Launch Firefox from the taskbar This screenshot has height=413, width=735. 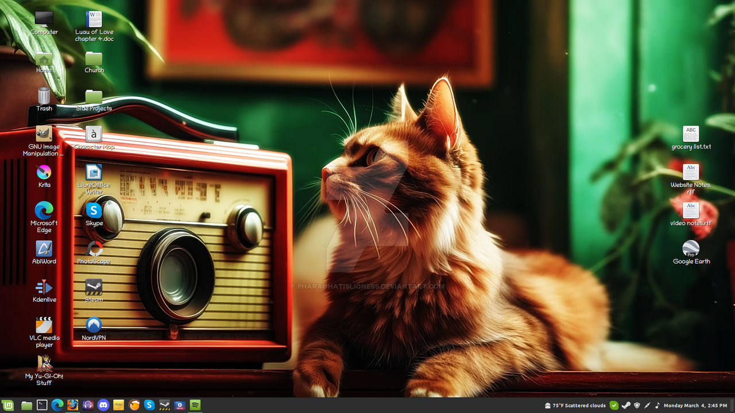point(72,406)
